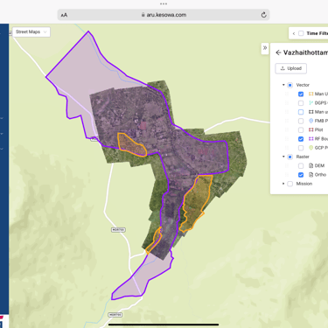Click the Upload button
This screenshot has height=328, width=328.
coord(290,68)
